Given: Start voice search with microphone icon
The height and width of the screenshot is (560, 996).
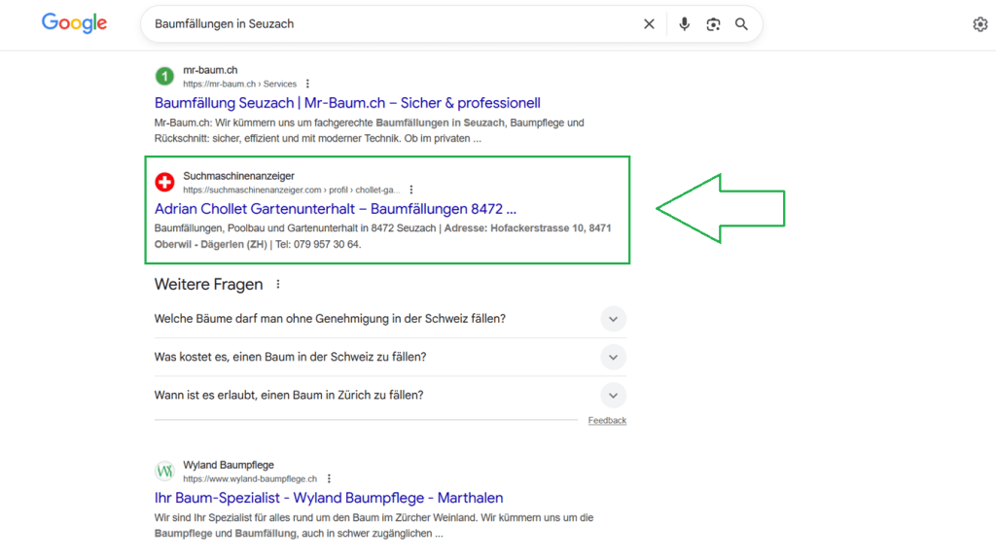Looking at the screenshot, I should tap(685, 24).
